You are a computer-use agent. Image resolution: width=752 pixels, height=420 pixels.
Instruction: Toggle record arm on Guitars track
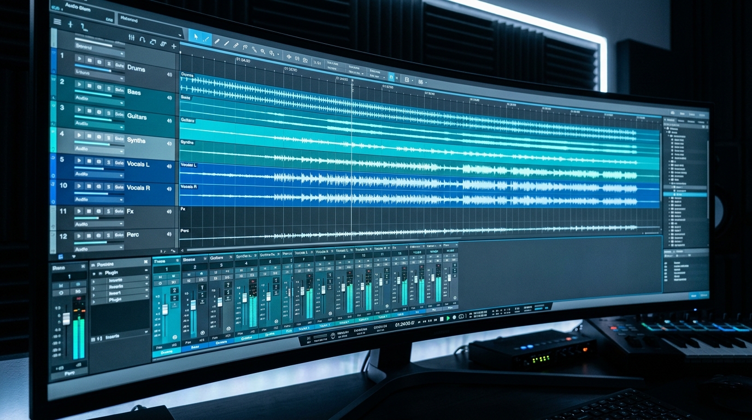point(99,113)
